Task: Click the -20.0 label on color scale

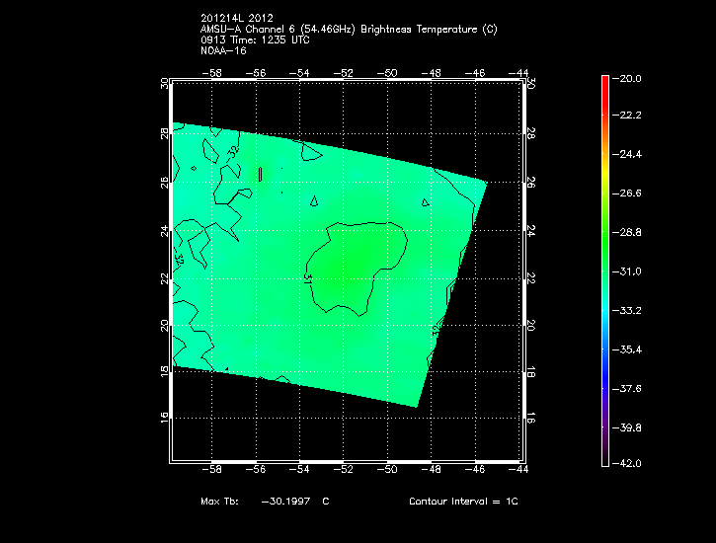Action: click(x=629, y=78)
